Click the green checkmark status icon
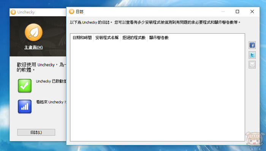 [x=25, y=86]
